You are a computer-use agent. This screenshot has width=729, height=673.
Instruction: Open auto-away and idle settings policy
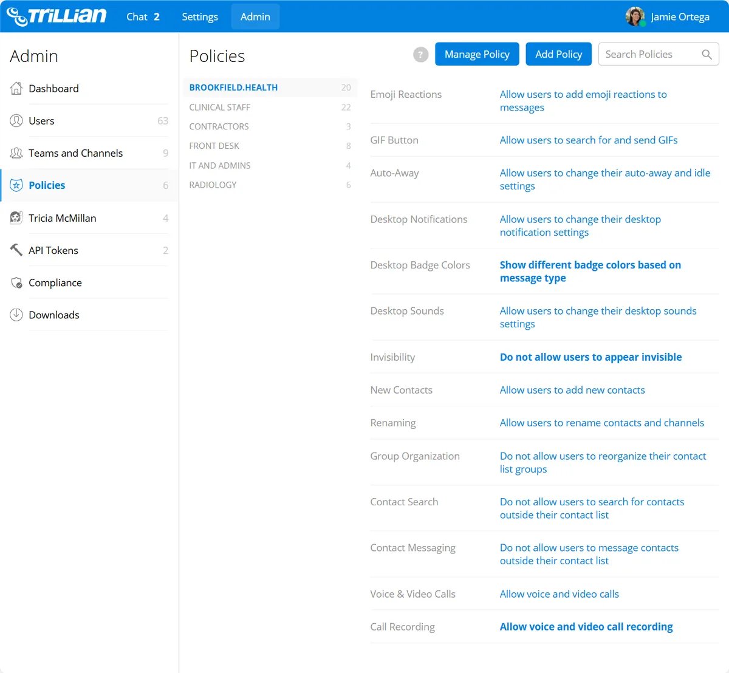coord(605,179)
